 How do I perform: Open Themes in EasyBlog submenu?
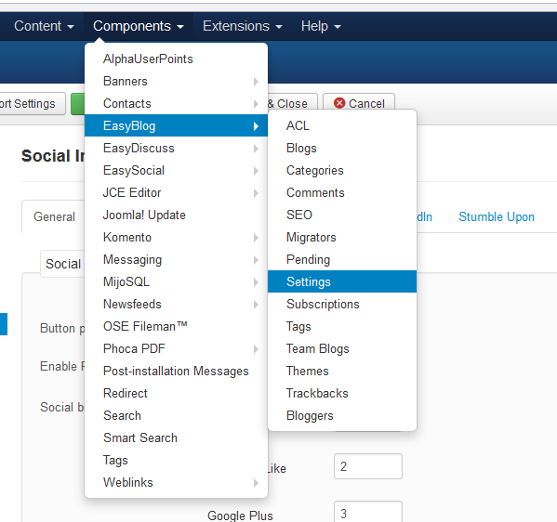pos(342,372)
